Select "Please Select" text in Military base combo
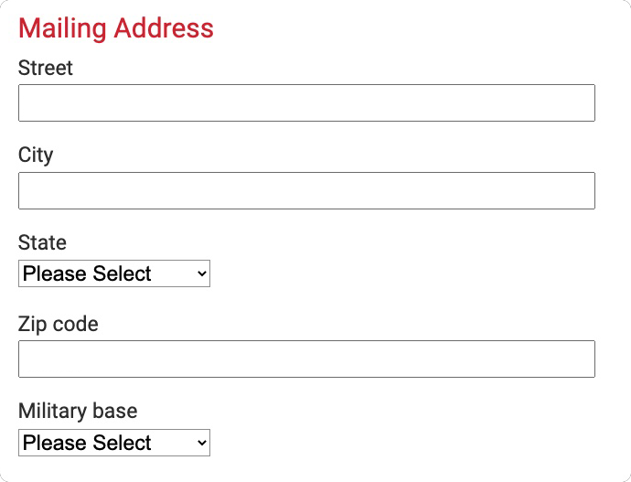The width and height of the screenshot is (631, 482). click(88, 443)
